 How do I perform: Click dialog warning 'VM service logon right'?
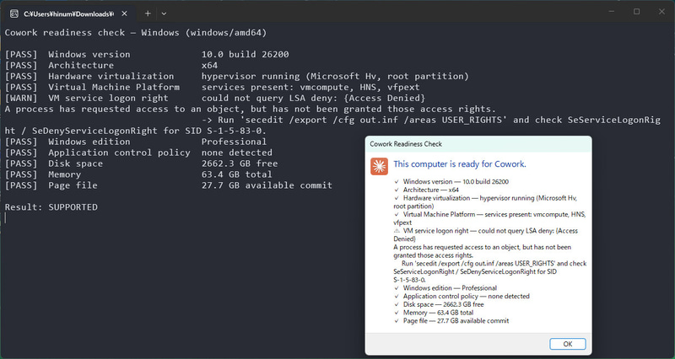click(486, 235)
